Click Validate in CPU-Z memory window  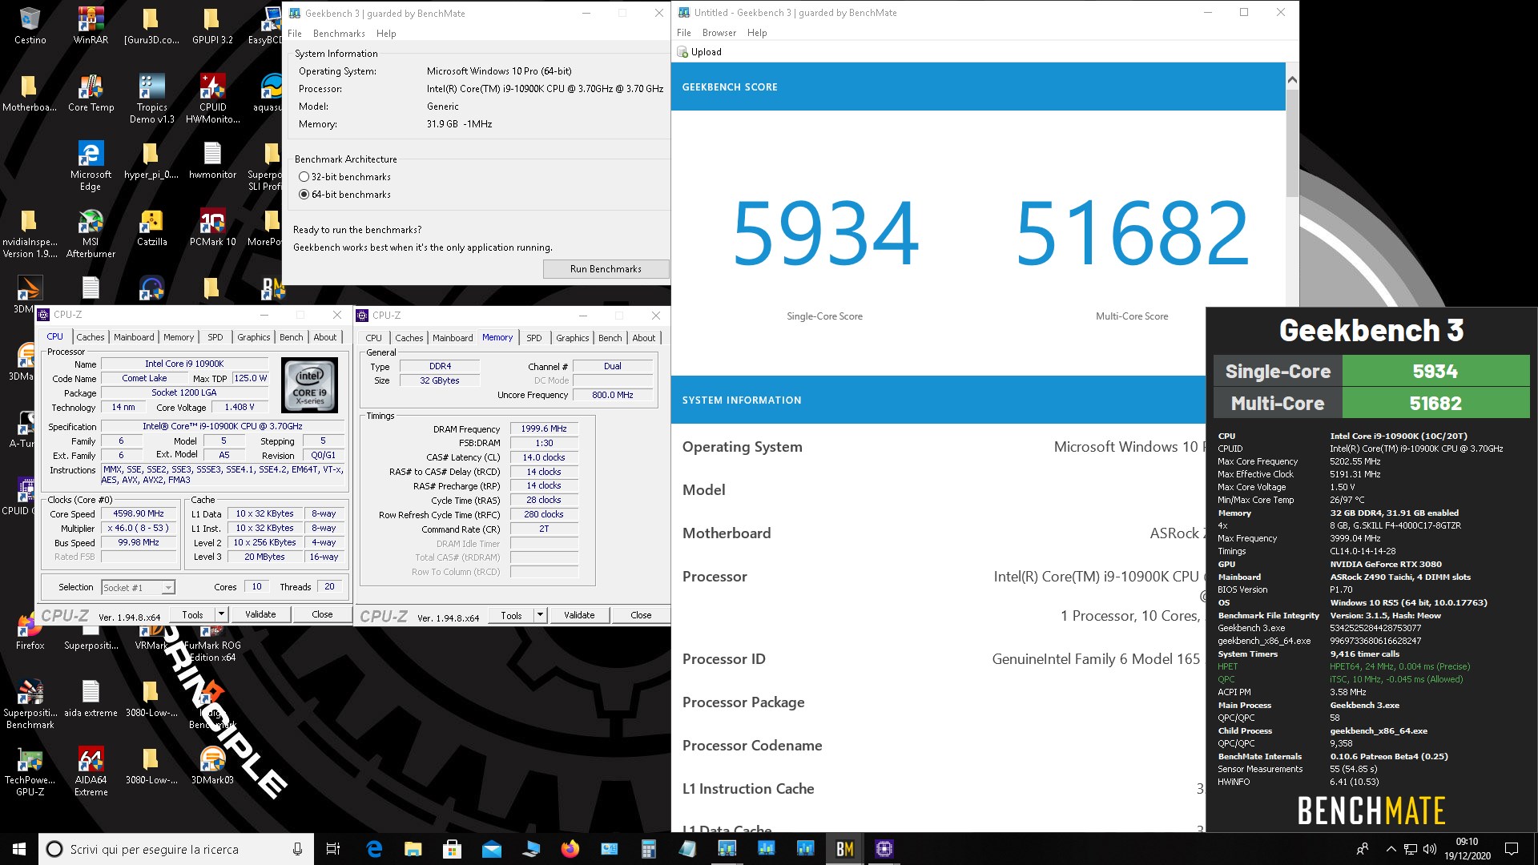[x=579, y=615]
